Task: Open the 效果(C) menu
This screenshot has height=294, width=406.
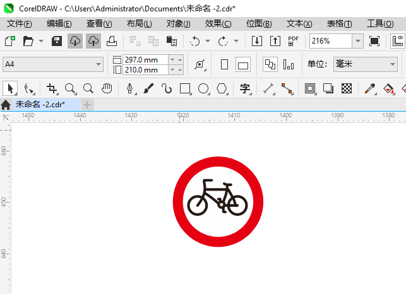Action: pyautogui.click(x=218, y=24)
